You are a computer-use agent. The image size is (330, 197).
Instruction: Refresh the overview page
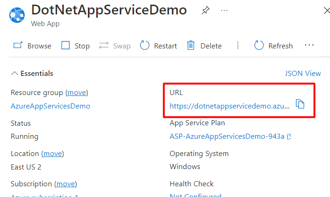point(273,46)
